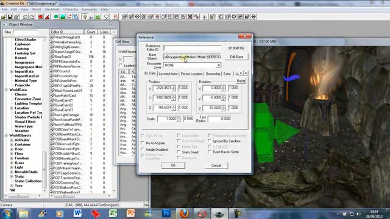Click the green grass toolbar icon
The width and height of the screenshot is (390, 219).
click(x=97, y=16)
